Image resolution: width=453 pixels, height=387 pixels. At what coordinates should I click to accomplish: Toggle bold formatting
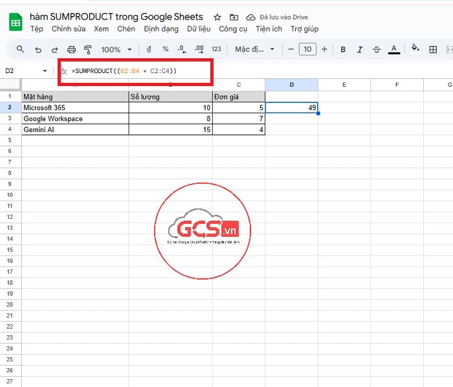tap(343, 49)
